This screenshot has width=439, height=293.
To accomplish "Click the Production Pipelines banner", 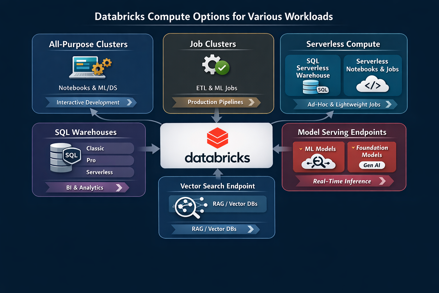I will [216, 102].
